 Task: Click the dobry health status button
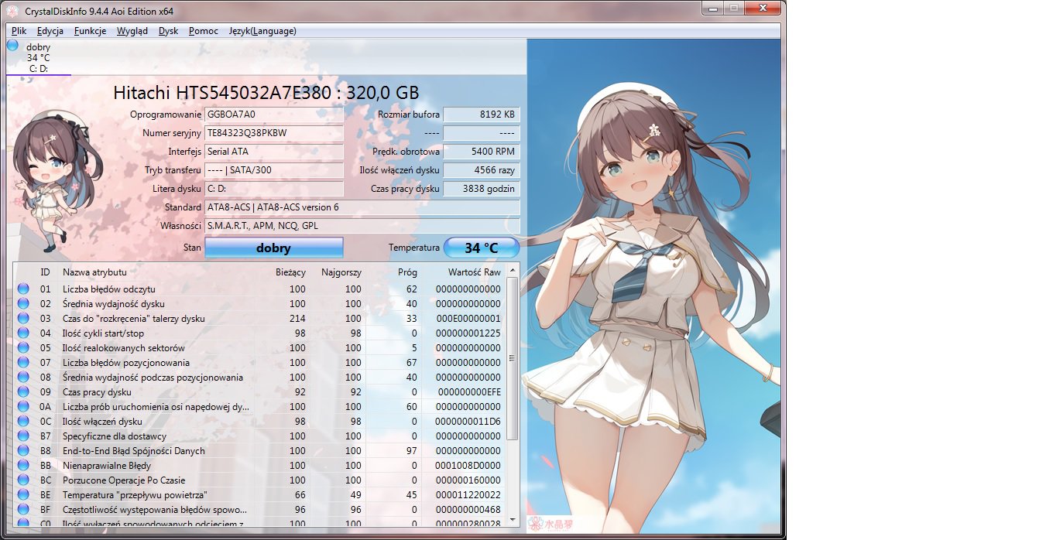pyautogui.click(x=273, y=248)
